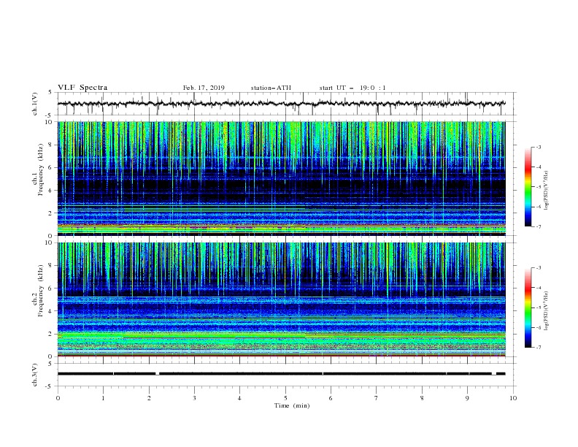Click the '-6' tick on ch.2 color bar
The width and height of the screenshot is (578, 447).
pyautogui.click(x=538, y=327)
